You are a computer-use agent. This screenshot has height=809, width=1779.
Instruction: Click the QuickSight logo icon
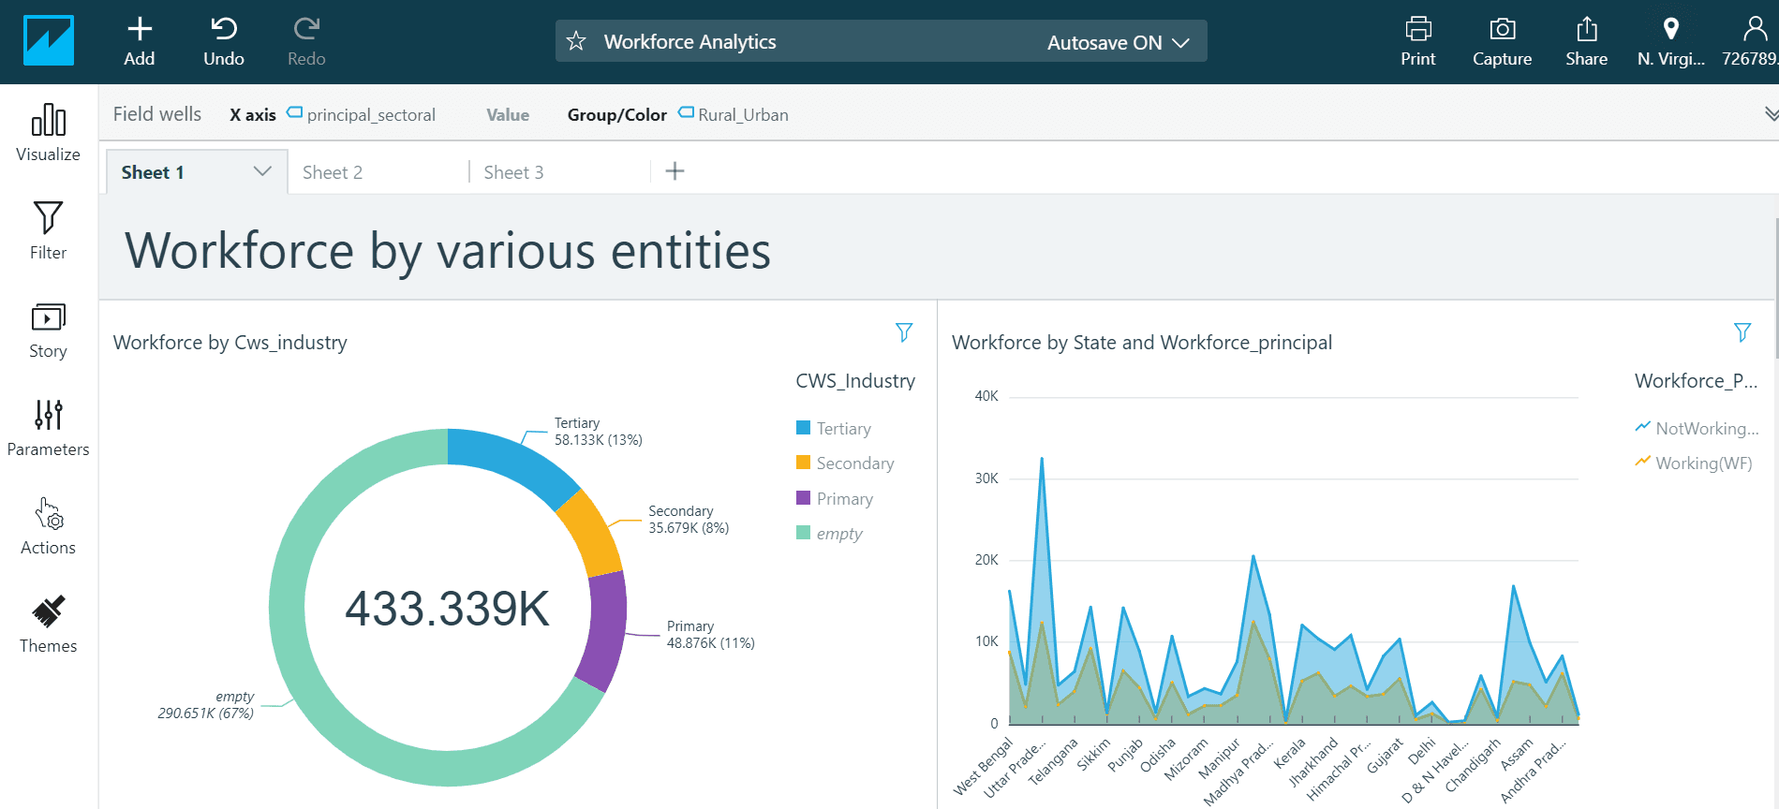point(49,41)
